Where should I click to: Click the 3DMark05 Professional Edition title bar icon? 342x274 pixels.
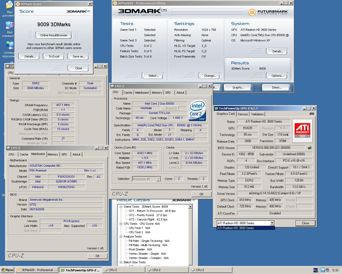tap(115, 3)
